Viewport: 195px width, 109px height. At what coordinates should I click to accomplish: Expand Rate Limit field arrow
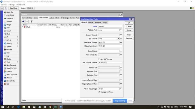(x=121, y=54)
